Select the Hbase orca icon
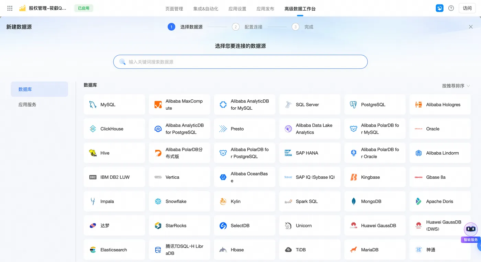This screenshot has width=481, height=262. (x=223, y=250)
